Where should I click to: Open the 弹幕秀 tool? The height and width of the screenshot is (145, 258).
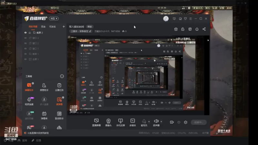44,115
